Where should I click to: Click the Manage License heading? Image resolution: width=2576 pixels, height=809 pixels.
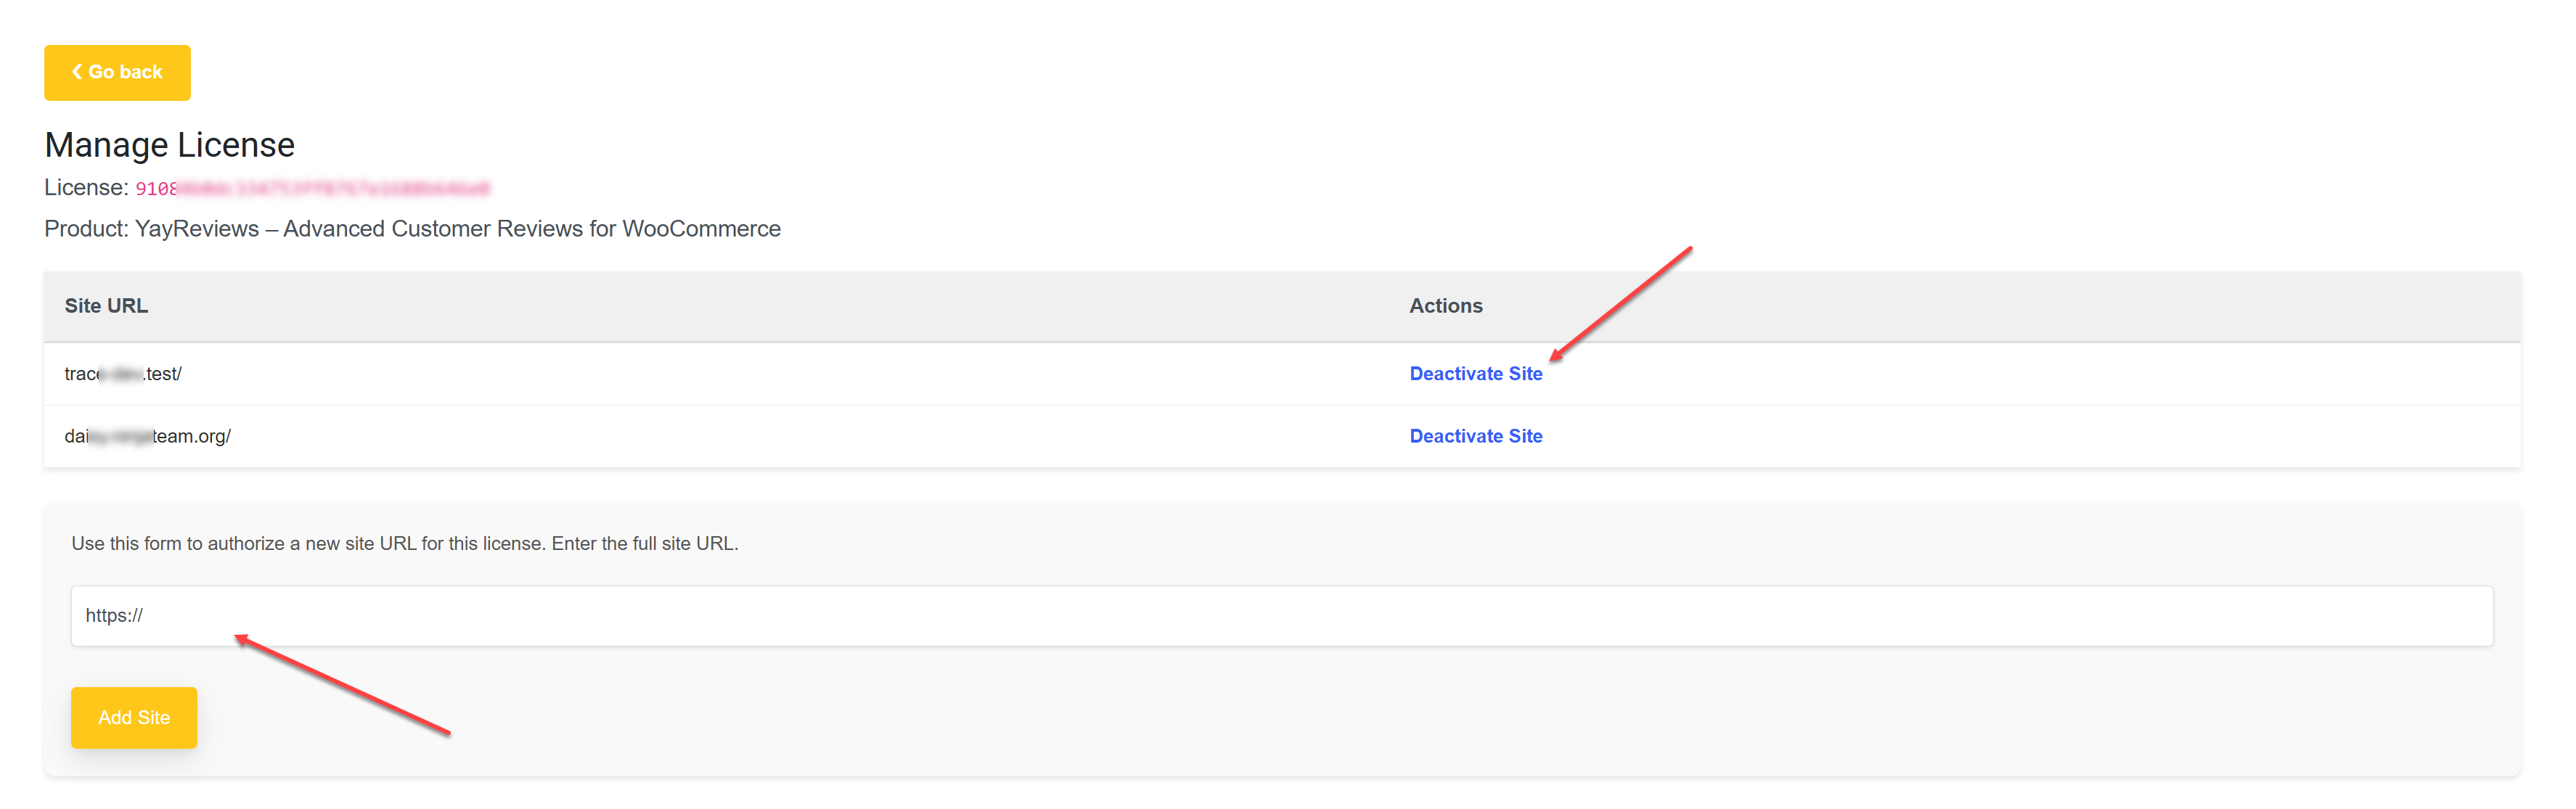(169, 145)
